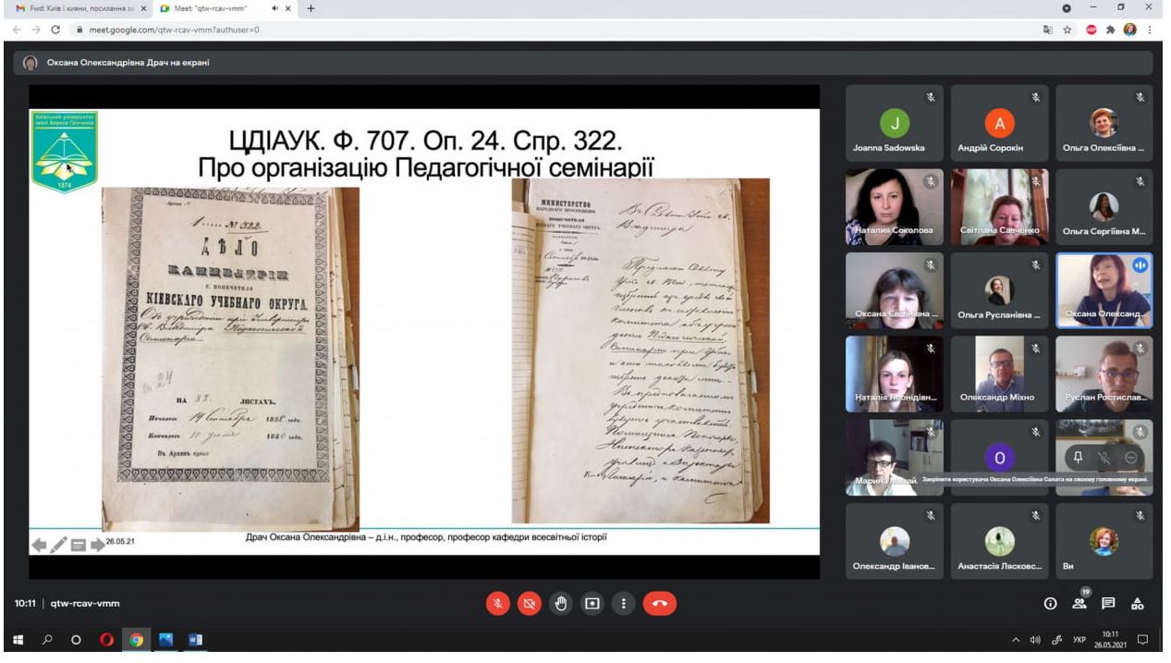Bookmark this page with the star
Screen dimensions: 1171x663
click(1067, 30)
